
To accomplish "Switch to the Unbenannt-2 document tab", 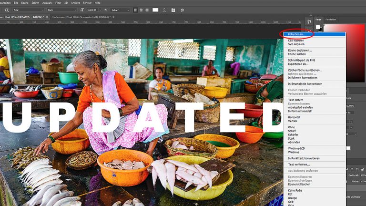I will [81, 17].
